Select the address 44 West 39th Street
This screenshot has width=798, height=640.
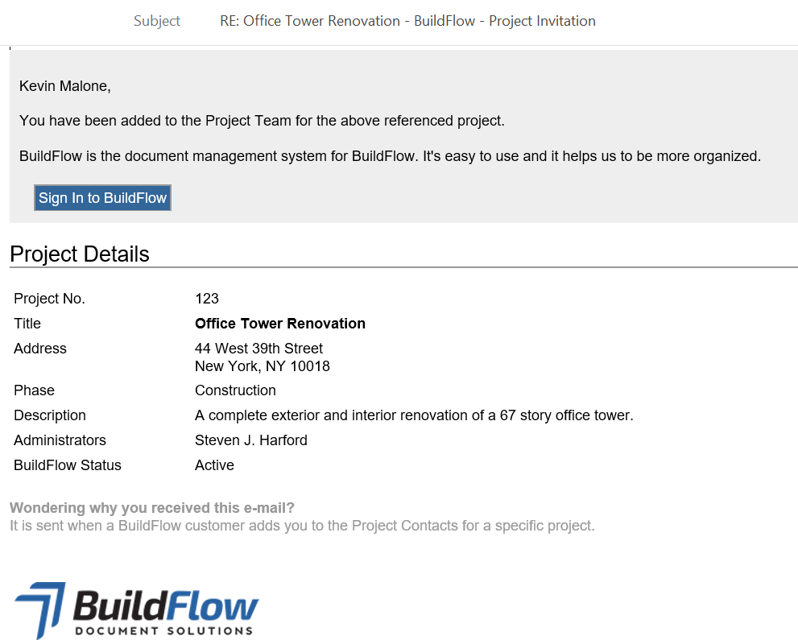(x=258, y=349)
